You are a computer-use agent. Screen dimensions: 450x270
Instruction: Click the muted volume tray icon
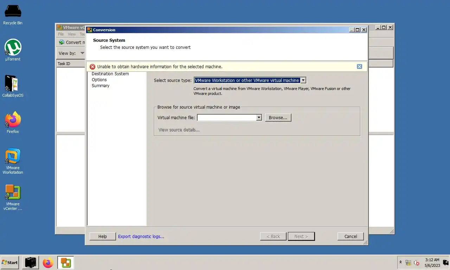pos(417,263)
